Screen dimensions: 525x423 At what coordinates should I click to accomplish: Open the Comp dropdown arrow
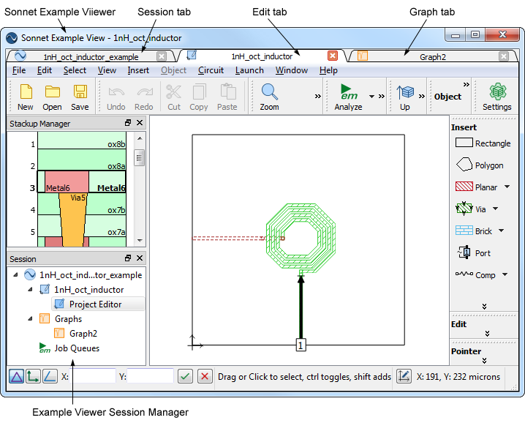[x=505, y=274]
